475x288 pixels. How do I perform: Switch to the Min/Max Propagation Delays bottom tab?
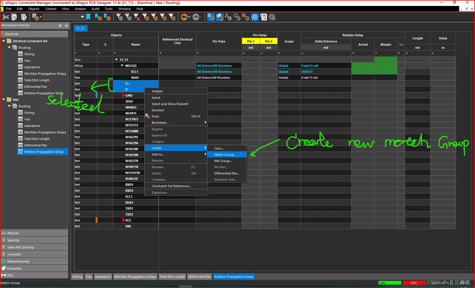tap(135, 277)
